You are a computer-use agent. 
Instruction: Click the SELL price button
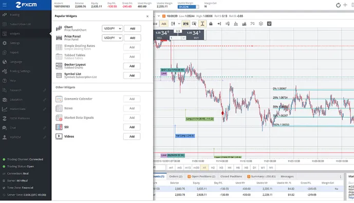pyautogui.click(x=162, y=35)
